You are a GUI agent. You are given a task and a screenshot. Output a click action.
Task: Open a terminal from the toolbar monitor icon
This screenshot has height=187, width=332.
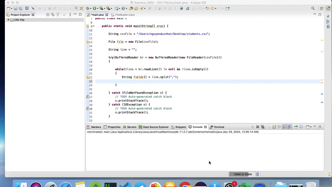point(27,8)
